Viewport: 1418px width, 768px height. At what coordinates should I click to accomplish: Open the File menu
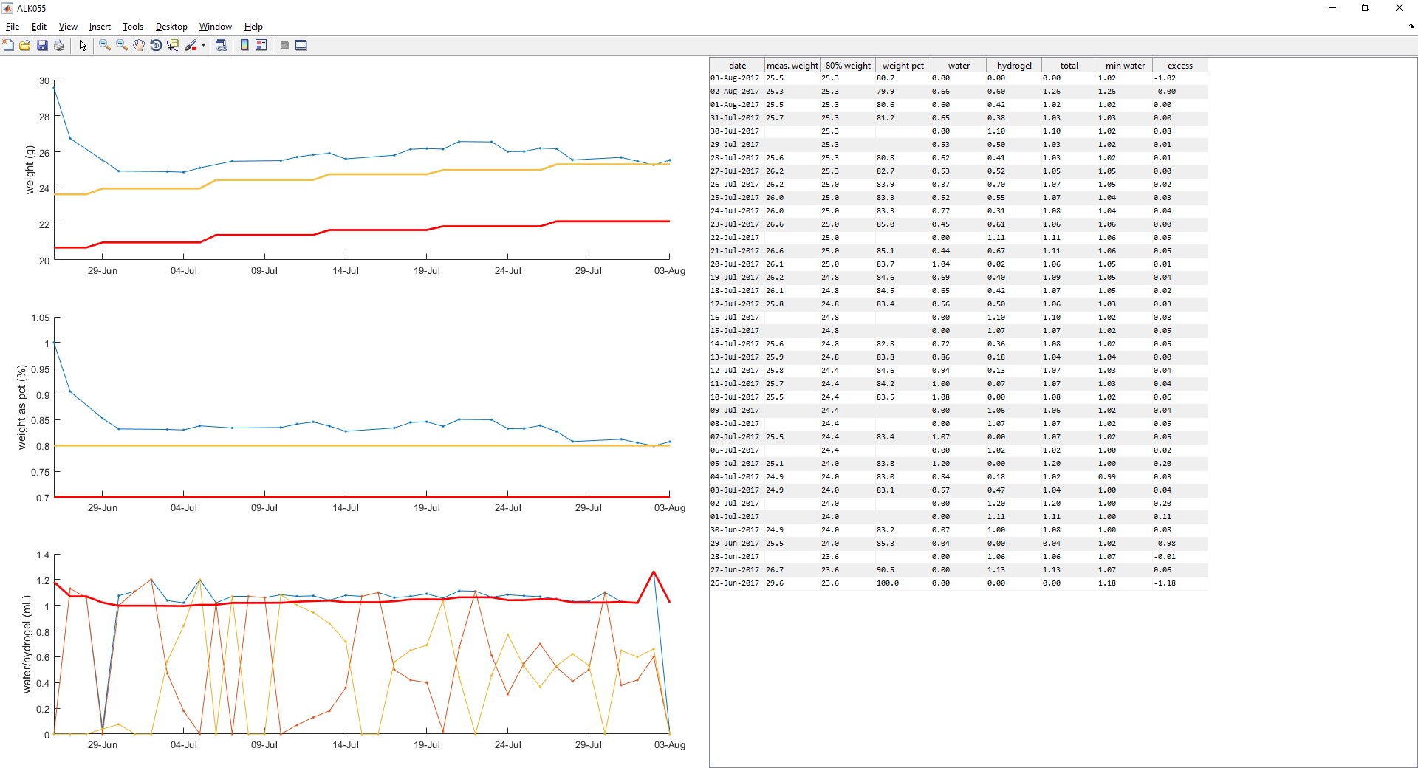click(x=12, y=27)
